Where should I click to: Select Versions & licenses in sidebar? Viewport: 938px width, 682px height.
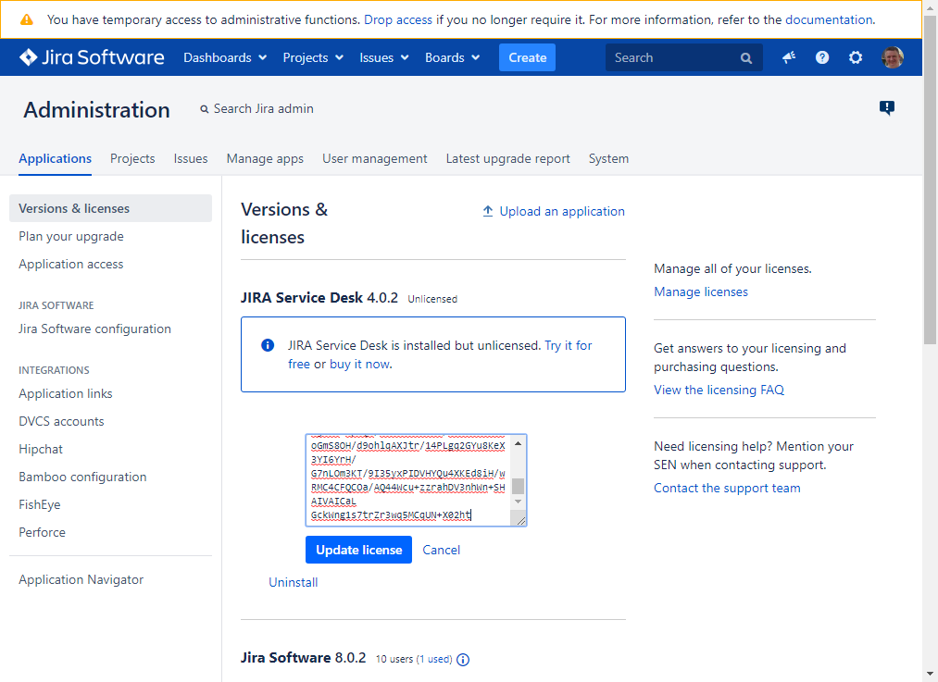tap(111, 208)
